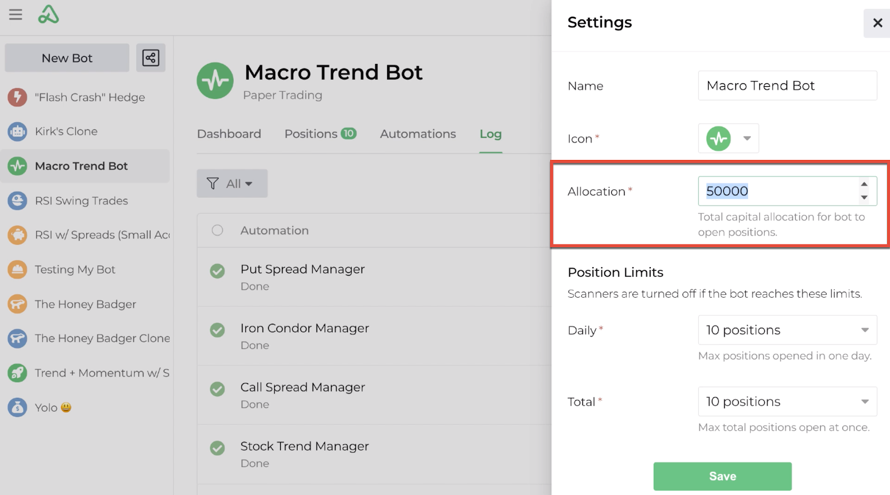890x495 pixels.
Task: Switch to the Log tab
Action: [x=491, y=134]
